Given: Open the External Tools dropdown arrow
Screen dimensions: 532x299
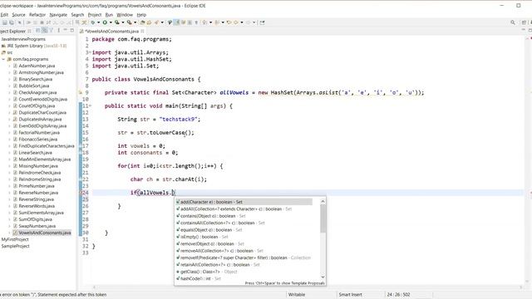Looking at the screenshot, I should 135,22.
